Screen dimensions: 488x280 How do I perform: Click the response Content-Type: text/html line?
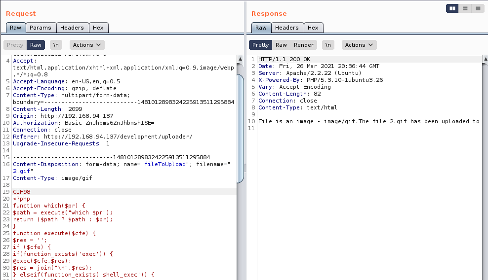click(x=297, y=107)
